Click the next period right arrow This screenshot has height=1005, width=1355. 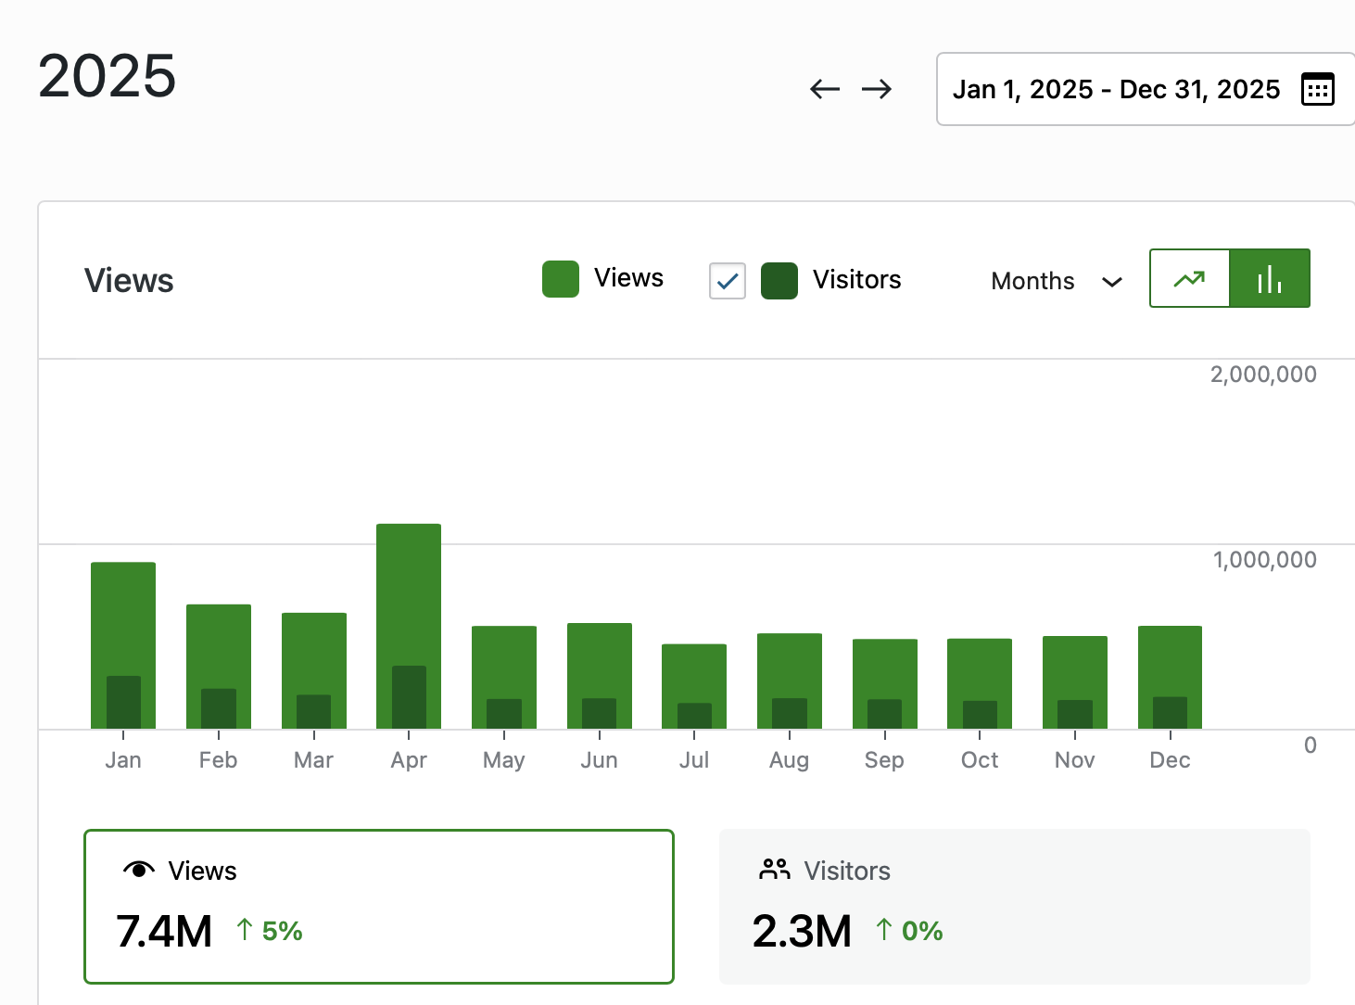pyautogui.click(x=876, y=89)
